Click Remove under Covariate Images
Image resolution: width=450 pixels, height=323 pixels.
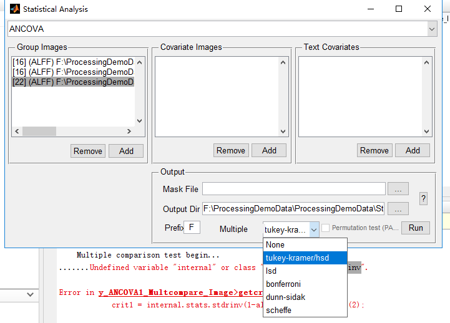click(x=231, y=150)
